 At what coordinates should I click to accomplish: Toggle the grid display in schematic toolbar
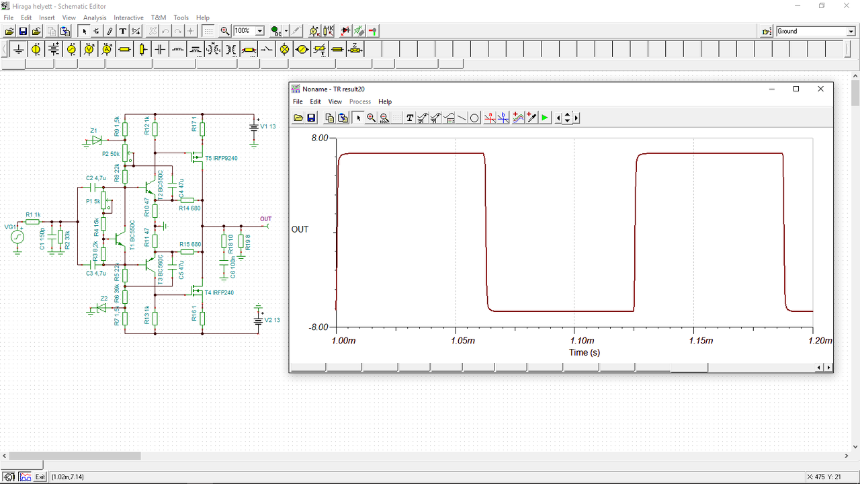[x=208, y=31]
